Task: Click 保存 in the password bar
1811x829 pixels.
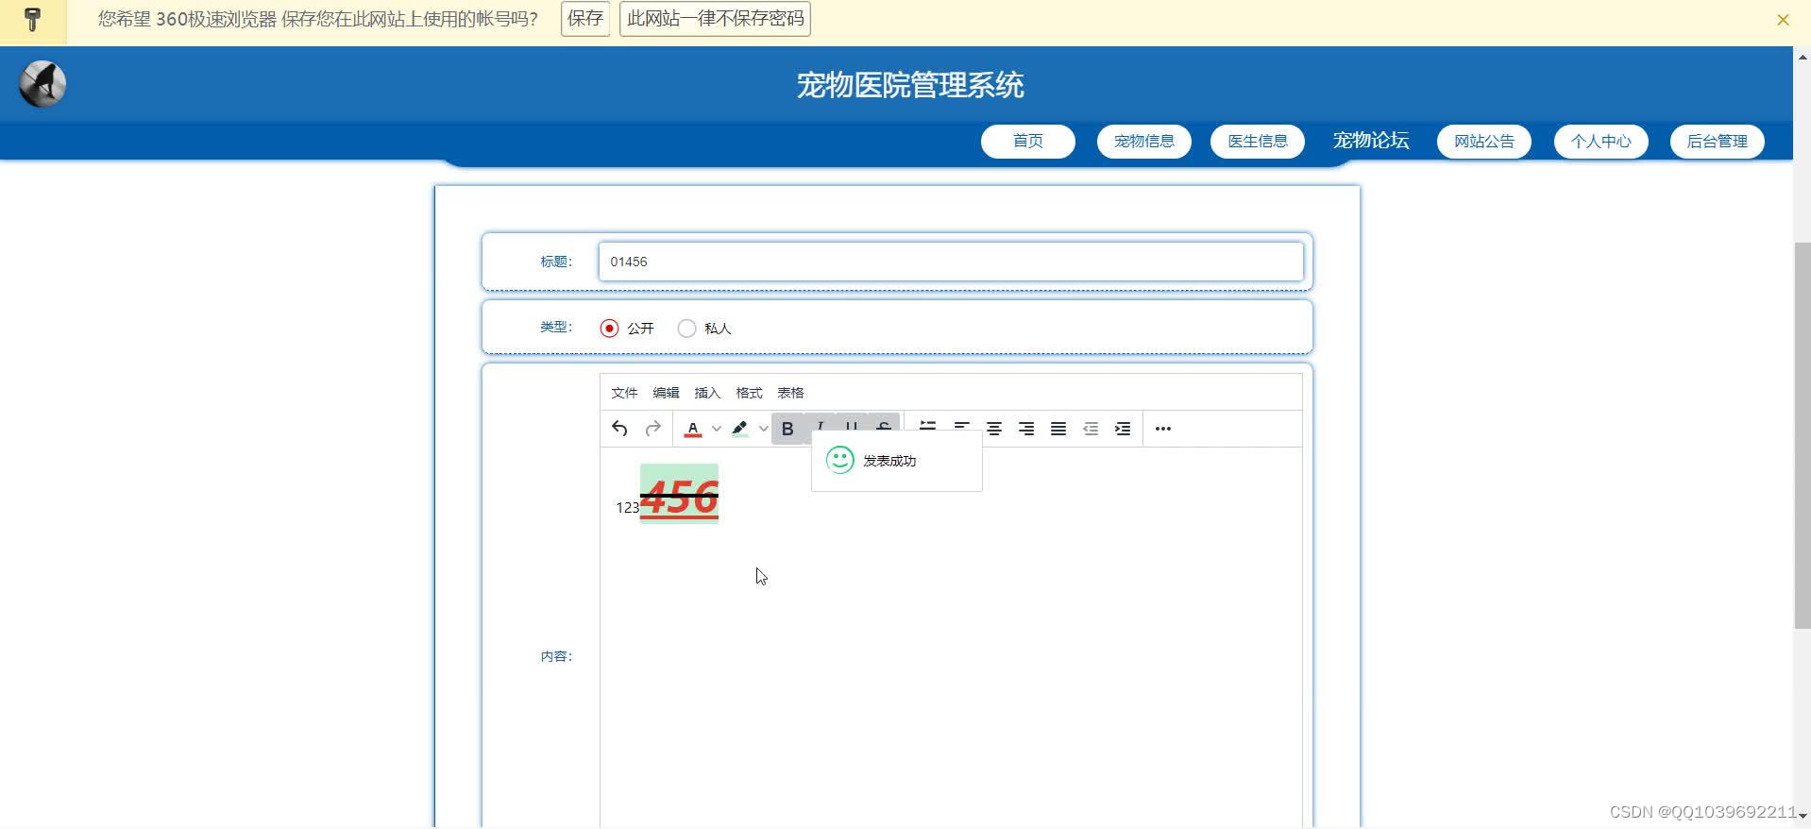Action: point(585,19)
